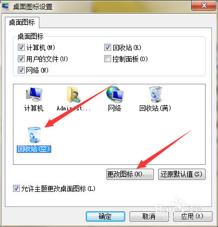Click the 回收站(空) highlighted label text
This screenshot has height=227, width=218.
tap(34, 149)
